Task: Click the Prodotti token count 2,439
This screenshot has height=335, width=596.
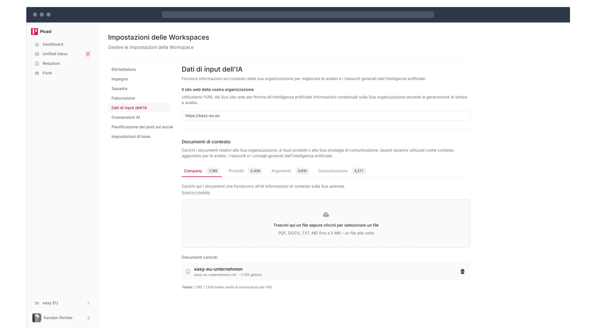Action: coord(255,171)
